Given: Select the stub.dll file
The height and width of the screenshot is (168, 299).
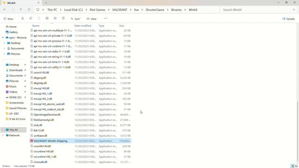Looking at the screenshot, I should 80,125.
